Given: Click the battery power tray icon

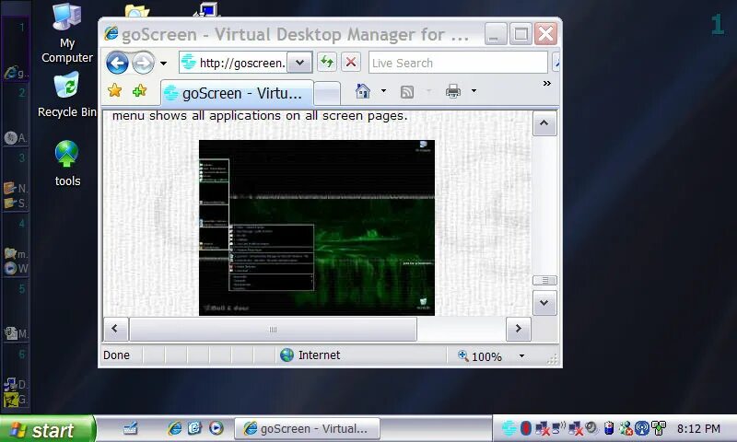Looking at the screenshot, I should coord(609,428).
